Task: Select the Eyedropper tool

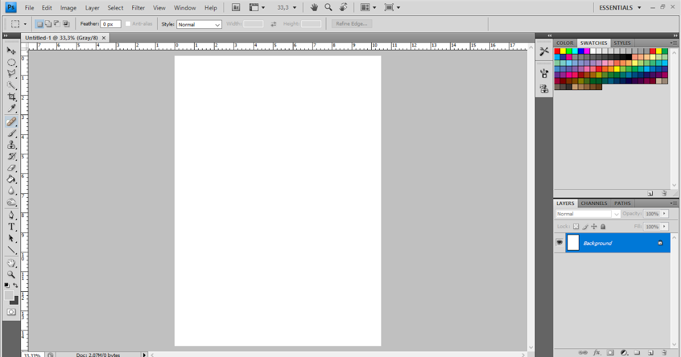Action: (11, 109)
